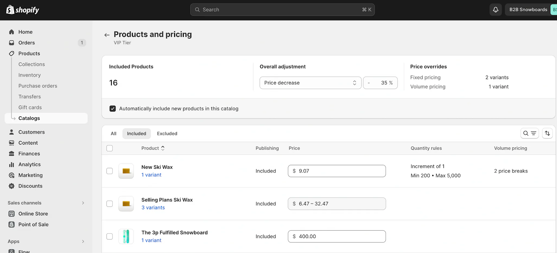Screen dimensions: 557x253
Task: Open Inventory in the sidebar
Action: 30,75
